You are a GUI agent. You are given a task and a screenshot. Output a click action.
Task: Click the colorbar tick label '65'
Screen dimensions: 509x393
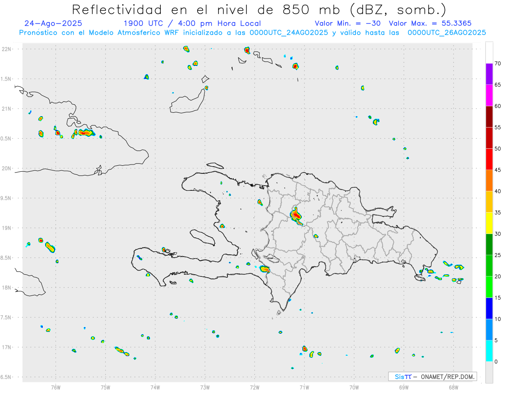click(498, 85)
